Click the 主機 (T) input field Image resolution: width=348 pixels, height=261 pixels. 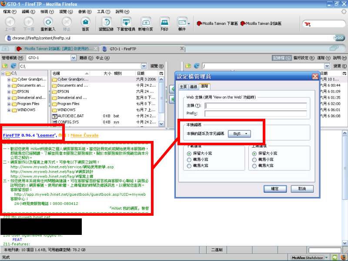(x=256, y=106)
